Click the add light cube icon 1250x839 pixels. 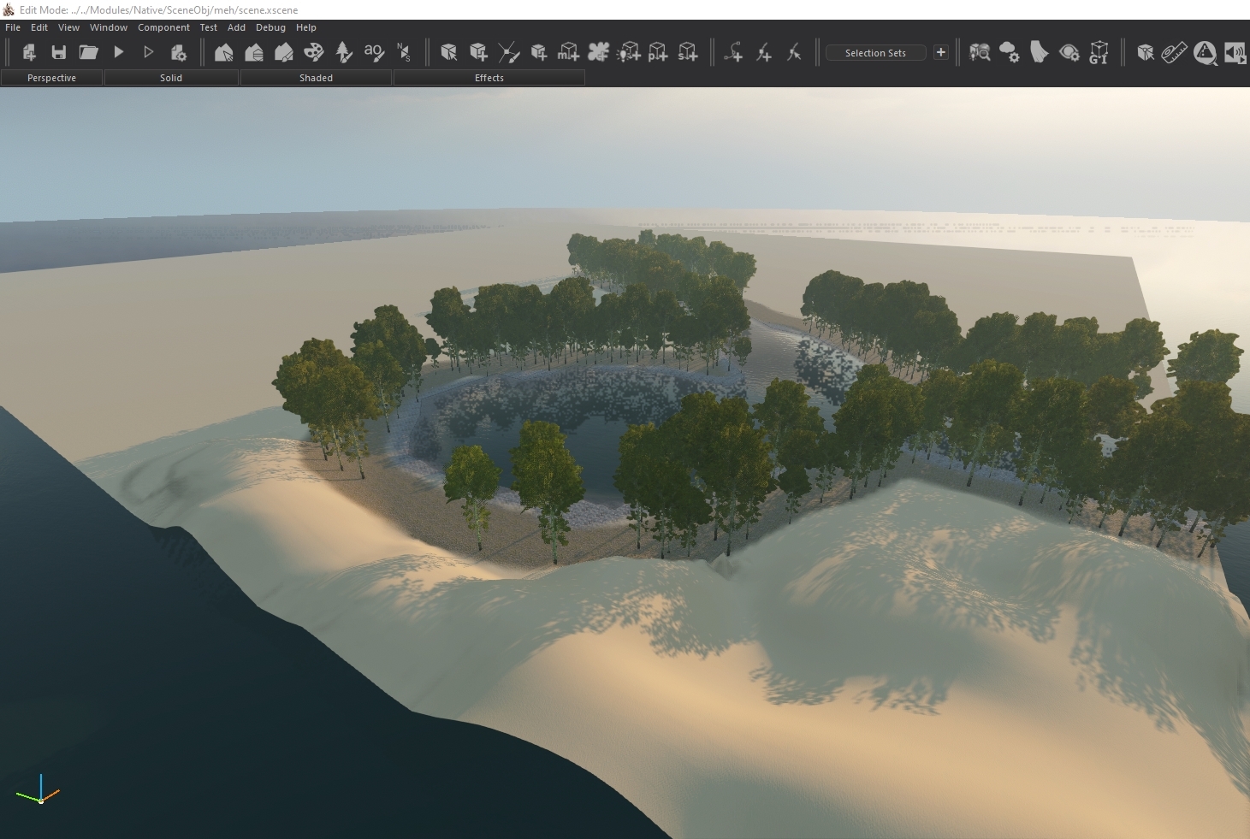click(629, 52)
